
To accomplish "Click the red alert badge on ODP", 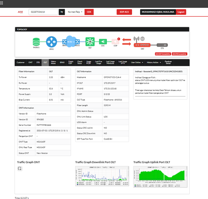I will click(x=119, y=39).
